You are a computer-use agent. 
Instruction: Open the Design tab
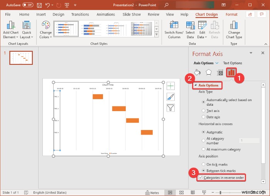(x=58, y=14)
